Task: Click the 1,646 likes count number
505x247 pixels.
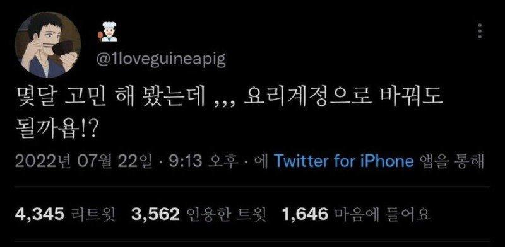Action: click(306, 214)
